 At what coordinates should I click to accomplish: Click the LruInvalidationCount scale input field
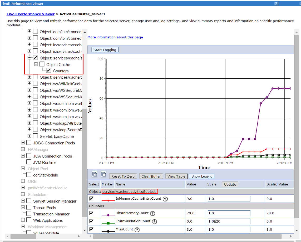pos(229,221)
